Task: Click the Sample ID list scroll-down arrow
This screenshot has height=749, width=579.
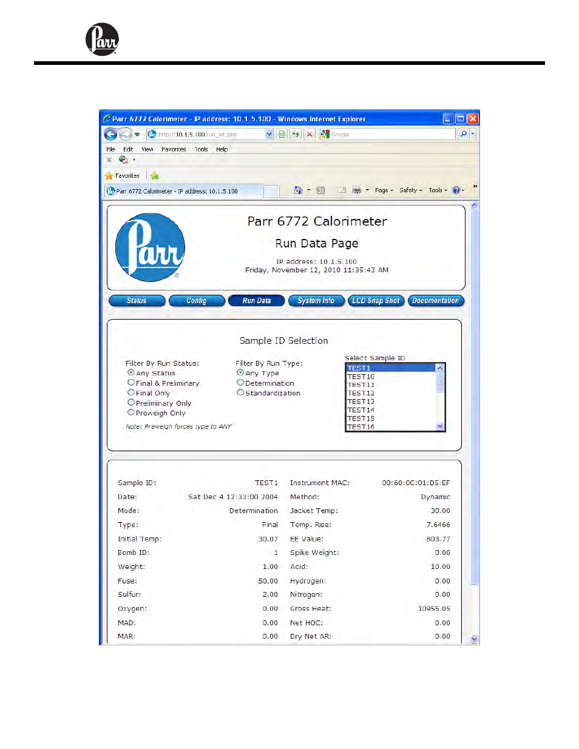Action: [x=440, y=426]
